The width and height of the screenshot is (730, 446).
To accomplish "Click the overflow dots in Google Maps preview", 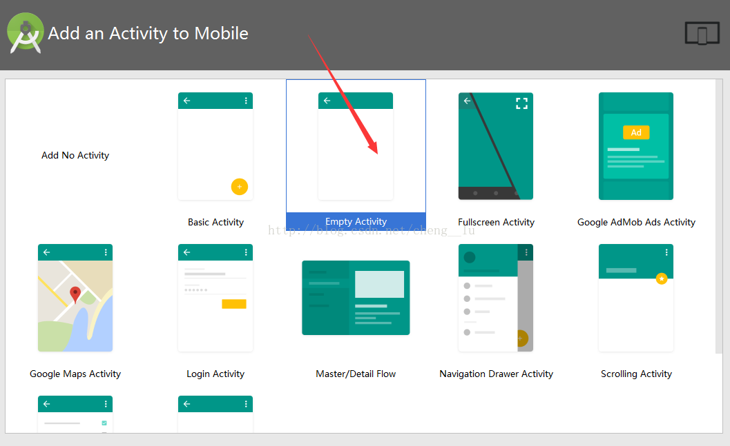I will pos(106,252).
